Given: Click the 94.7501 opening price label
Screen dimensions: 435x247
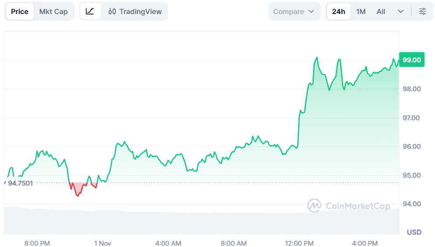Looking at the screenshot, I should pos(20,183).
